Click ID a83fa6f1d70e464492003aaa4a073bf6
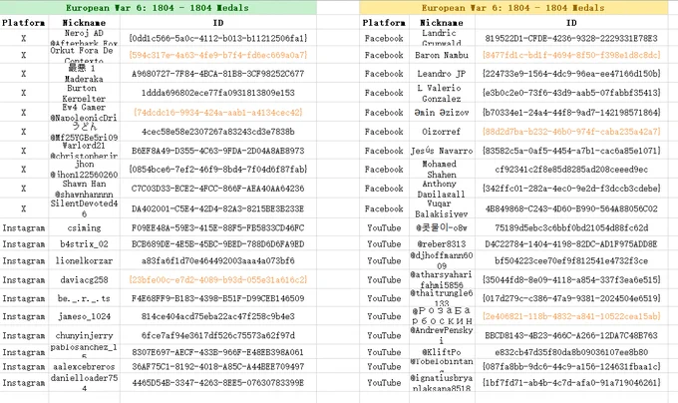Viewport: 678px width, 403px height. pyautogui.click(x=218, y=260)
